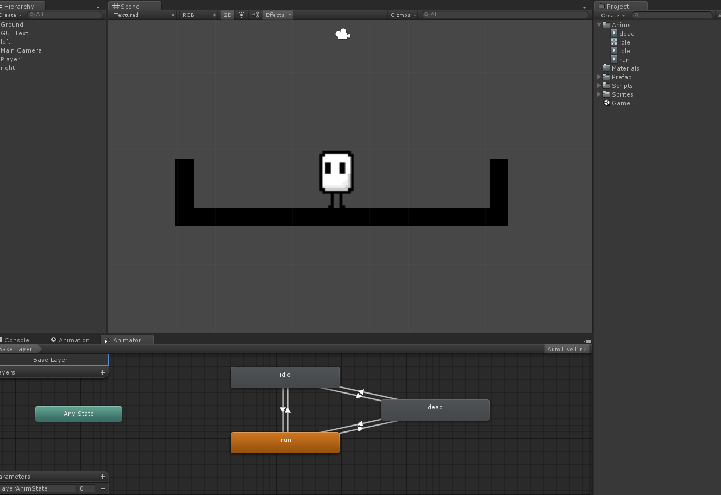Toggle the 2D scene view mode
Viewport: 721px width, 495px height.
[228, 15]
